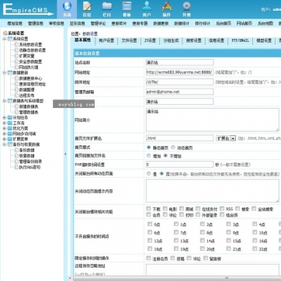Screen dimensions: 281x281
Task: Tick the RSS module checkbox
Action: point(222,209)
